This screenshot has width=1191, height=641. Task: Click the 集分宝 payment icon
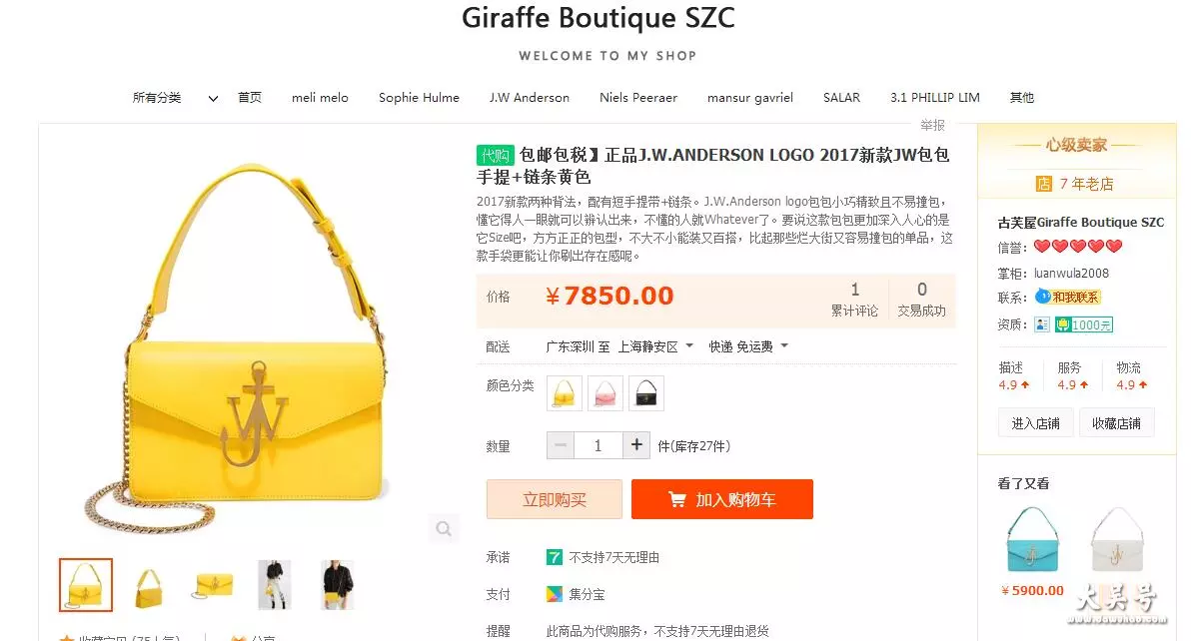[555, 594]
